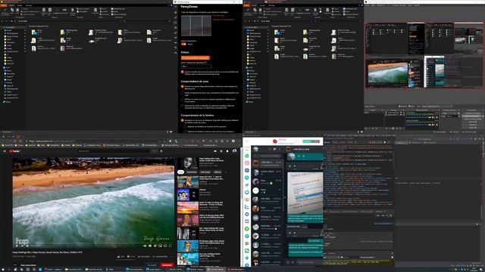Open the Fichier tab in right Explorer window
Screen dimensions: 485x272
[246, 5]
